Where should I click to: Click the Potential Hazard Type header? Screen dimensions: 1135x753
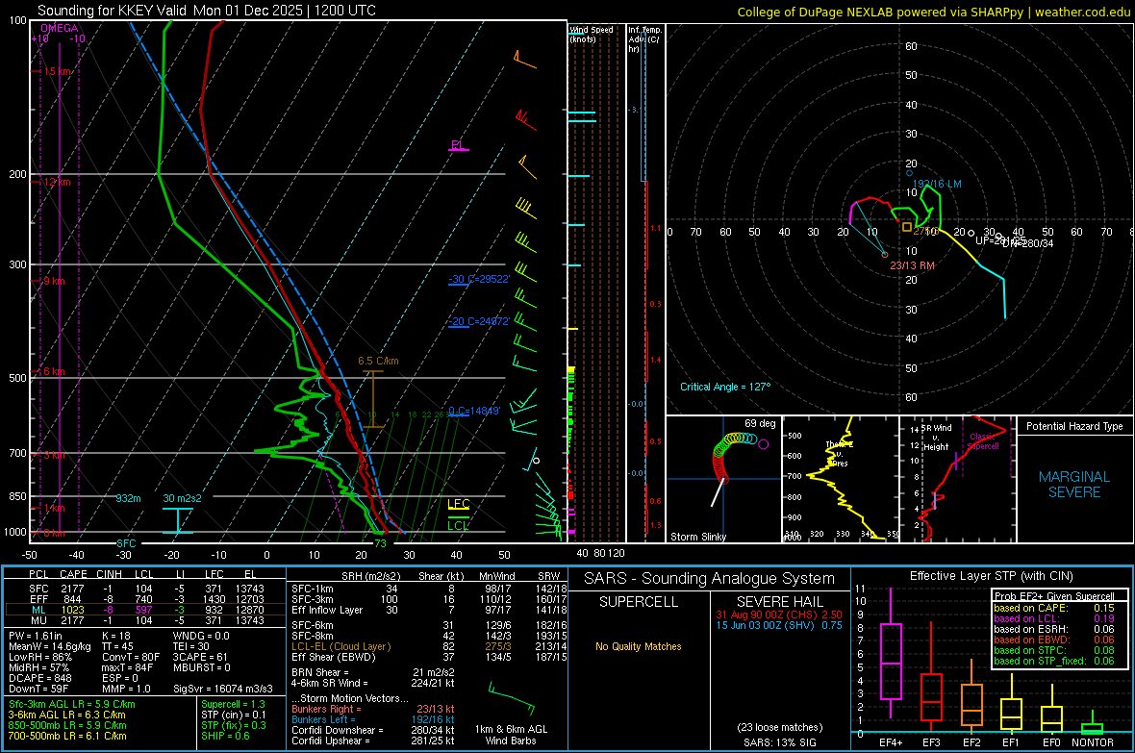coord(1074,426)
